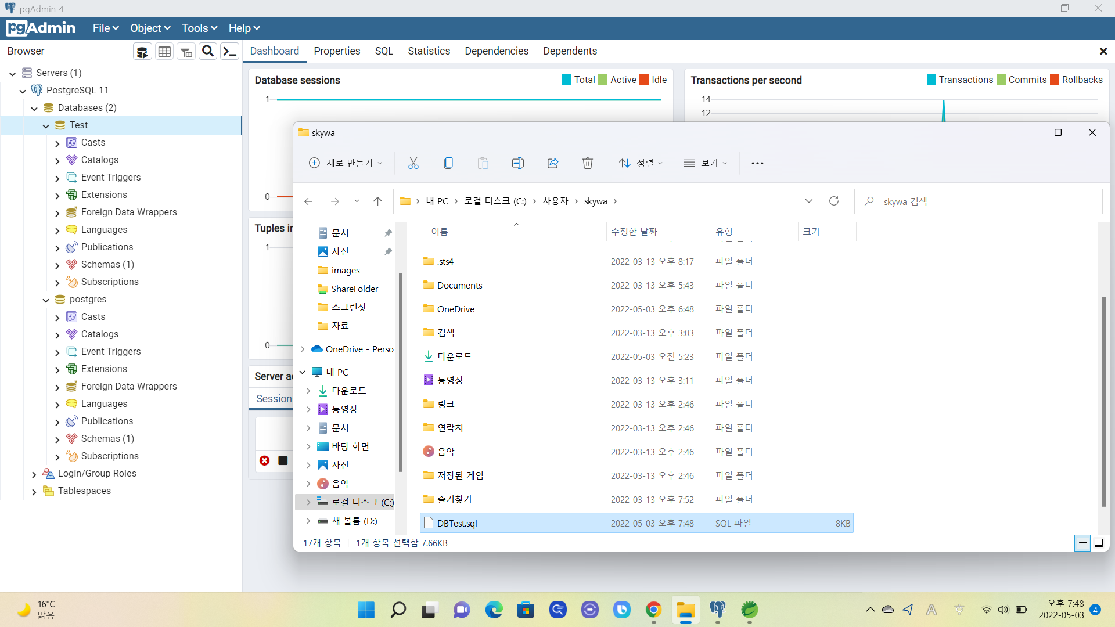Click the Rollbacks red legend swatch
Viewport: 1115px width, 627px height.
[1055, 80]
